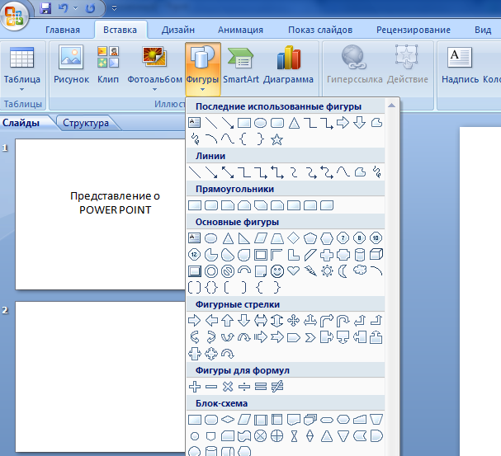
Task: Click the Office button logo
Action: (14, 16)
